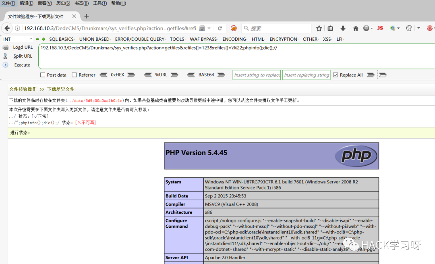Go back with the browser back arrow

[x=7, y=28]
